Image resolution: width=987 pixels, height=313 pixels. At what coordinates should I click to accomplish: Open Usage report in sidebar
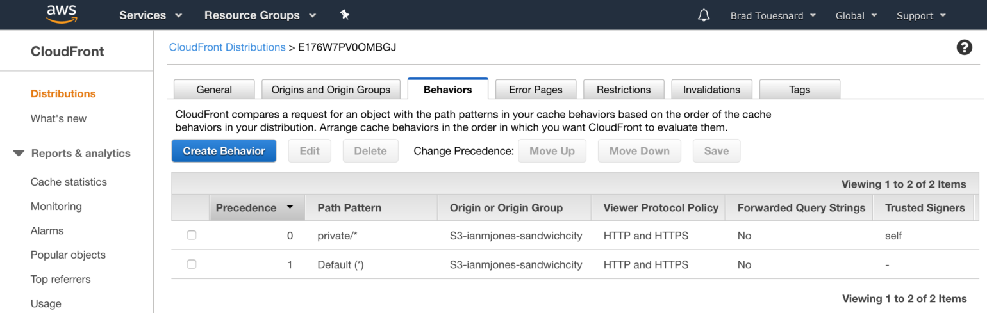46,303
